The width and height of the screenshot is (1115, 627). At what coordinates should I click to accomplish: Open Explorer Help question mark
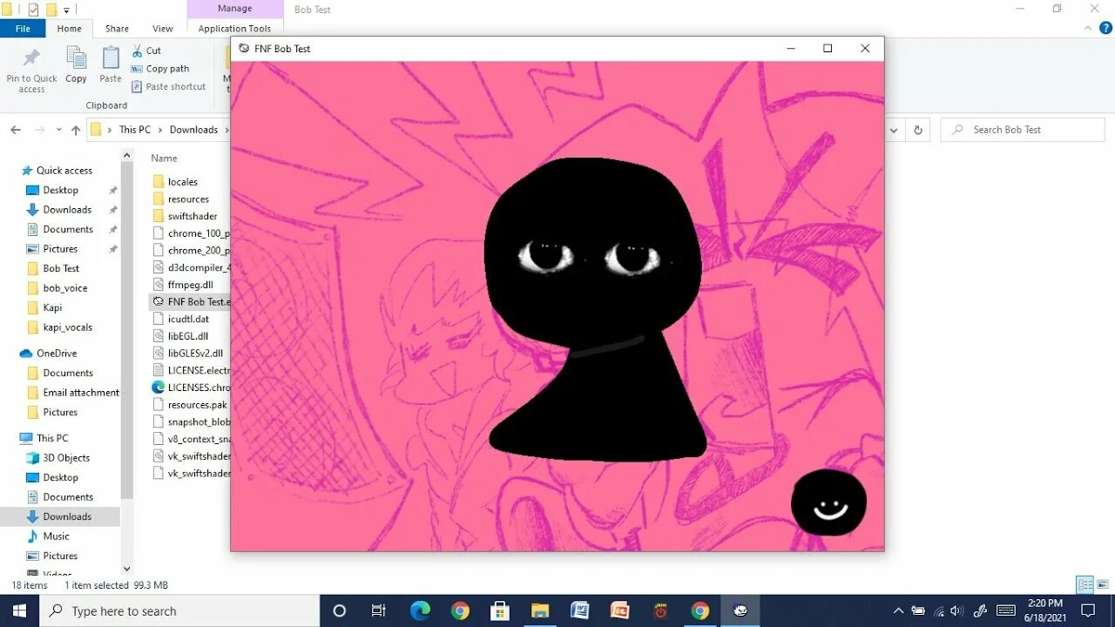click(1106, 29)
